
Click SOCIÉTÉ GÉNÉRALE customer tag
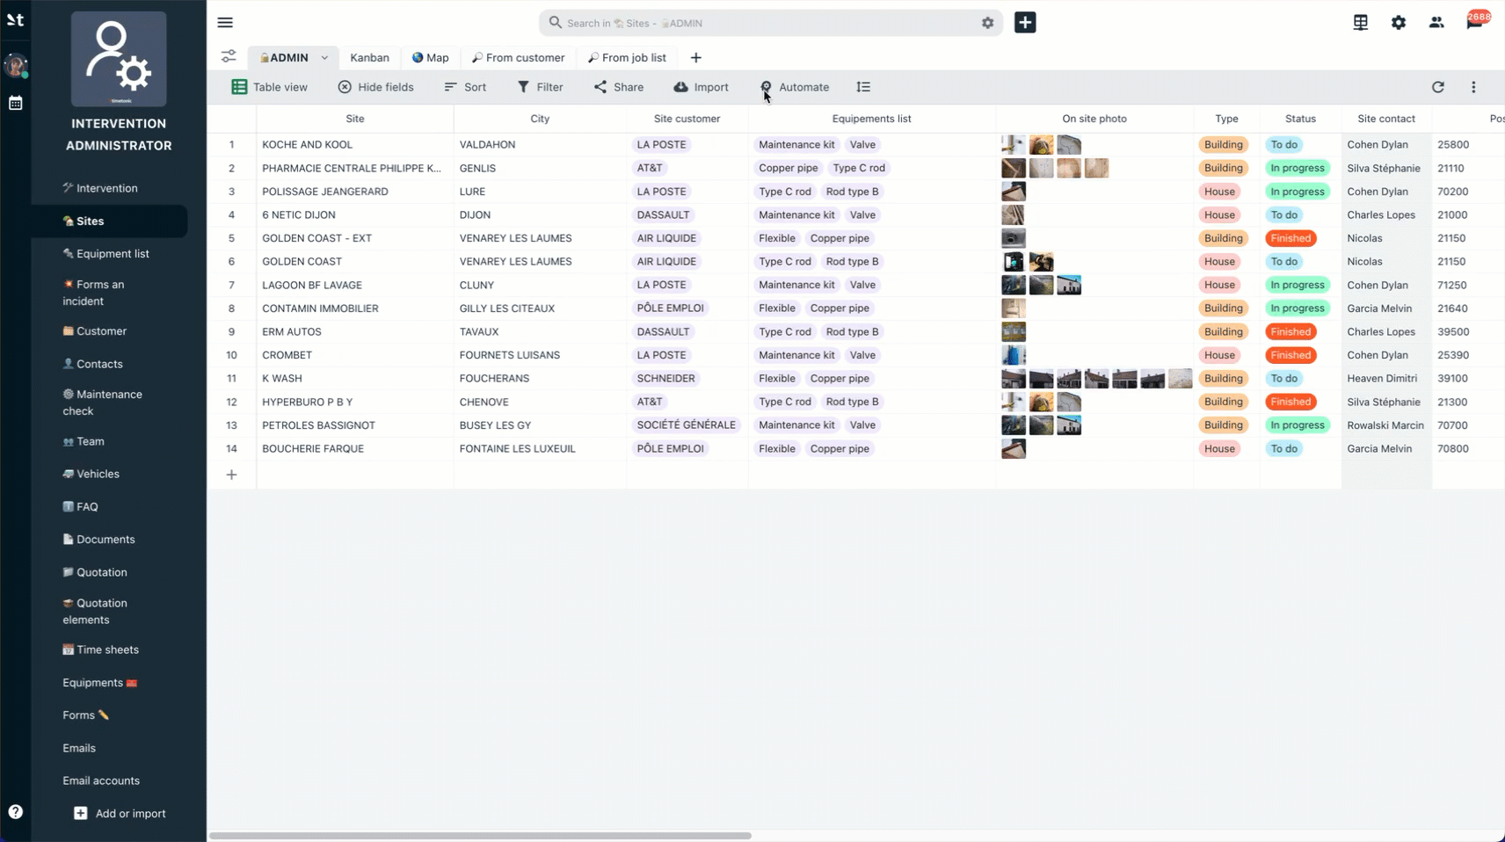coord(686,425)
